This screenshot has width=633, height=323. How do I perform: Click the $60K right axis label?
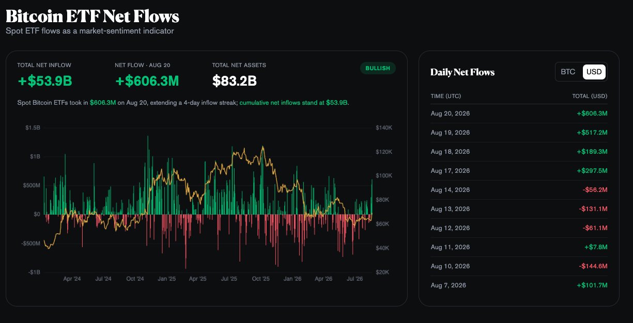click(x=383, y=224)
